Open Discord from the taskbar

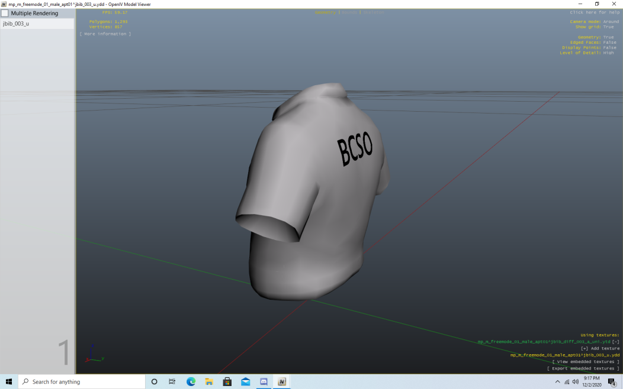pyautogui.click(x=264, y=382)
